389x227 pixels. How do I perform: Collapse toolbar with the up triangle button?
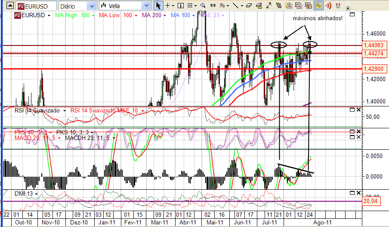coord(10,6)
